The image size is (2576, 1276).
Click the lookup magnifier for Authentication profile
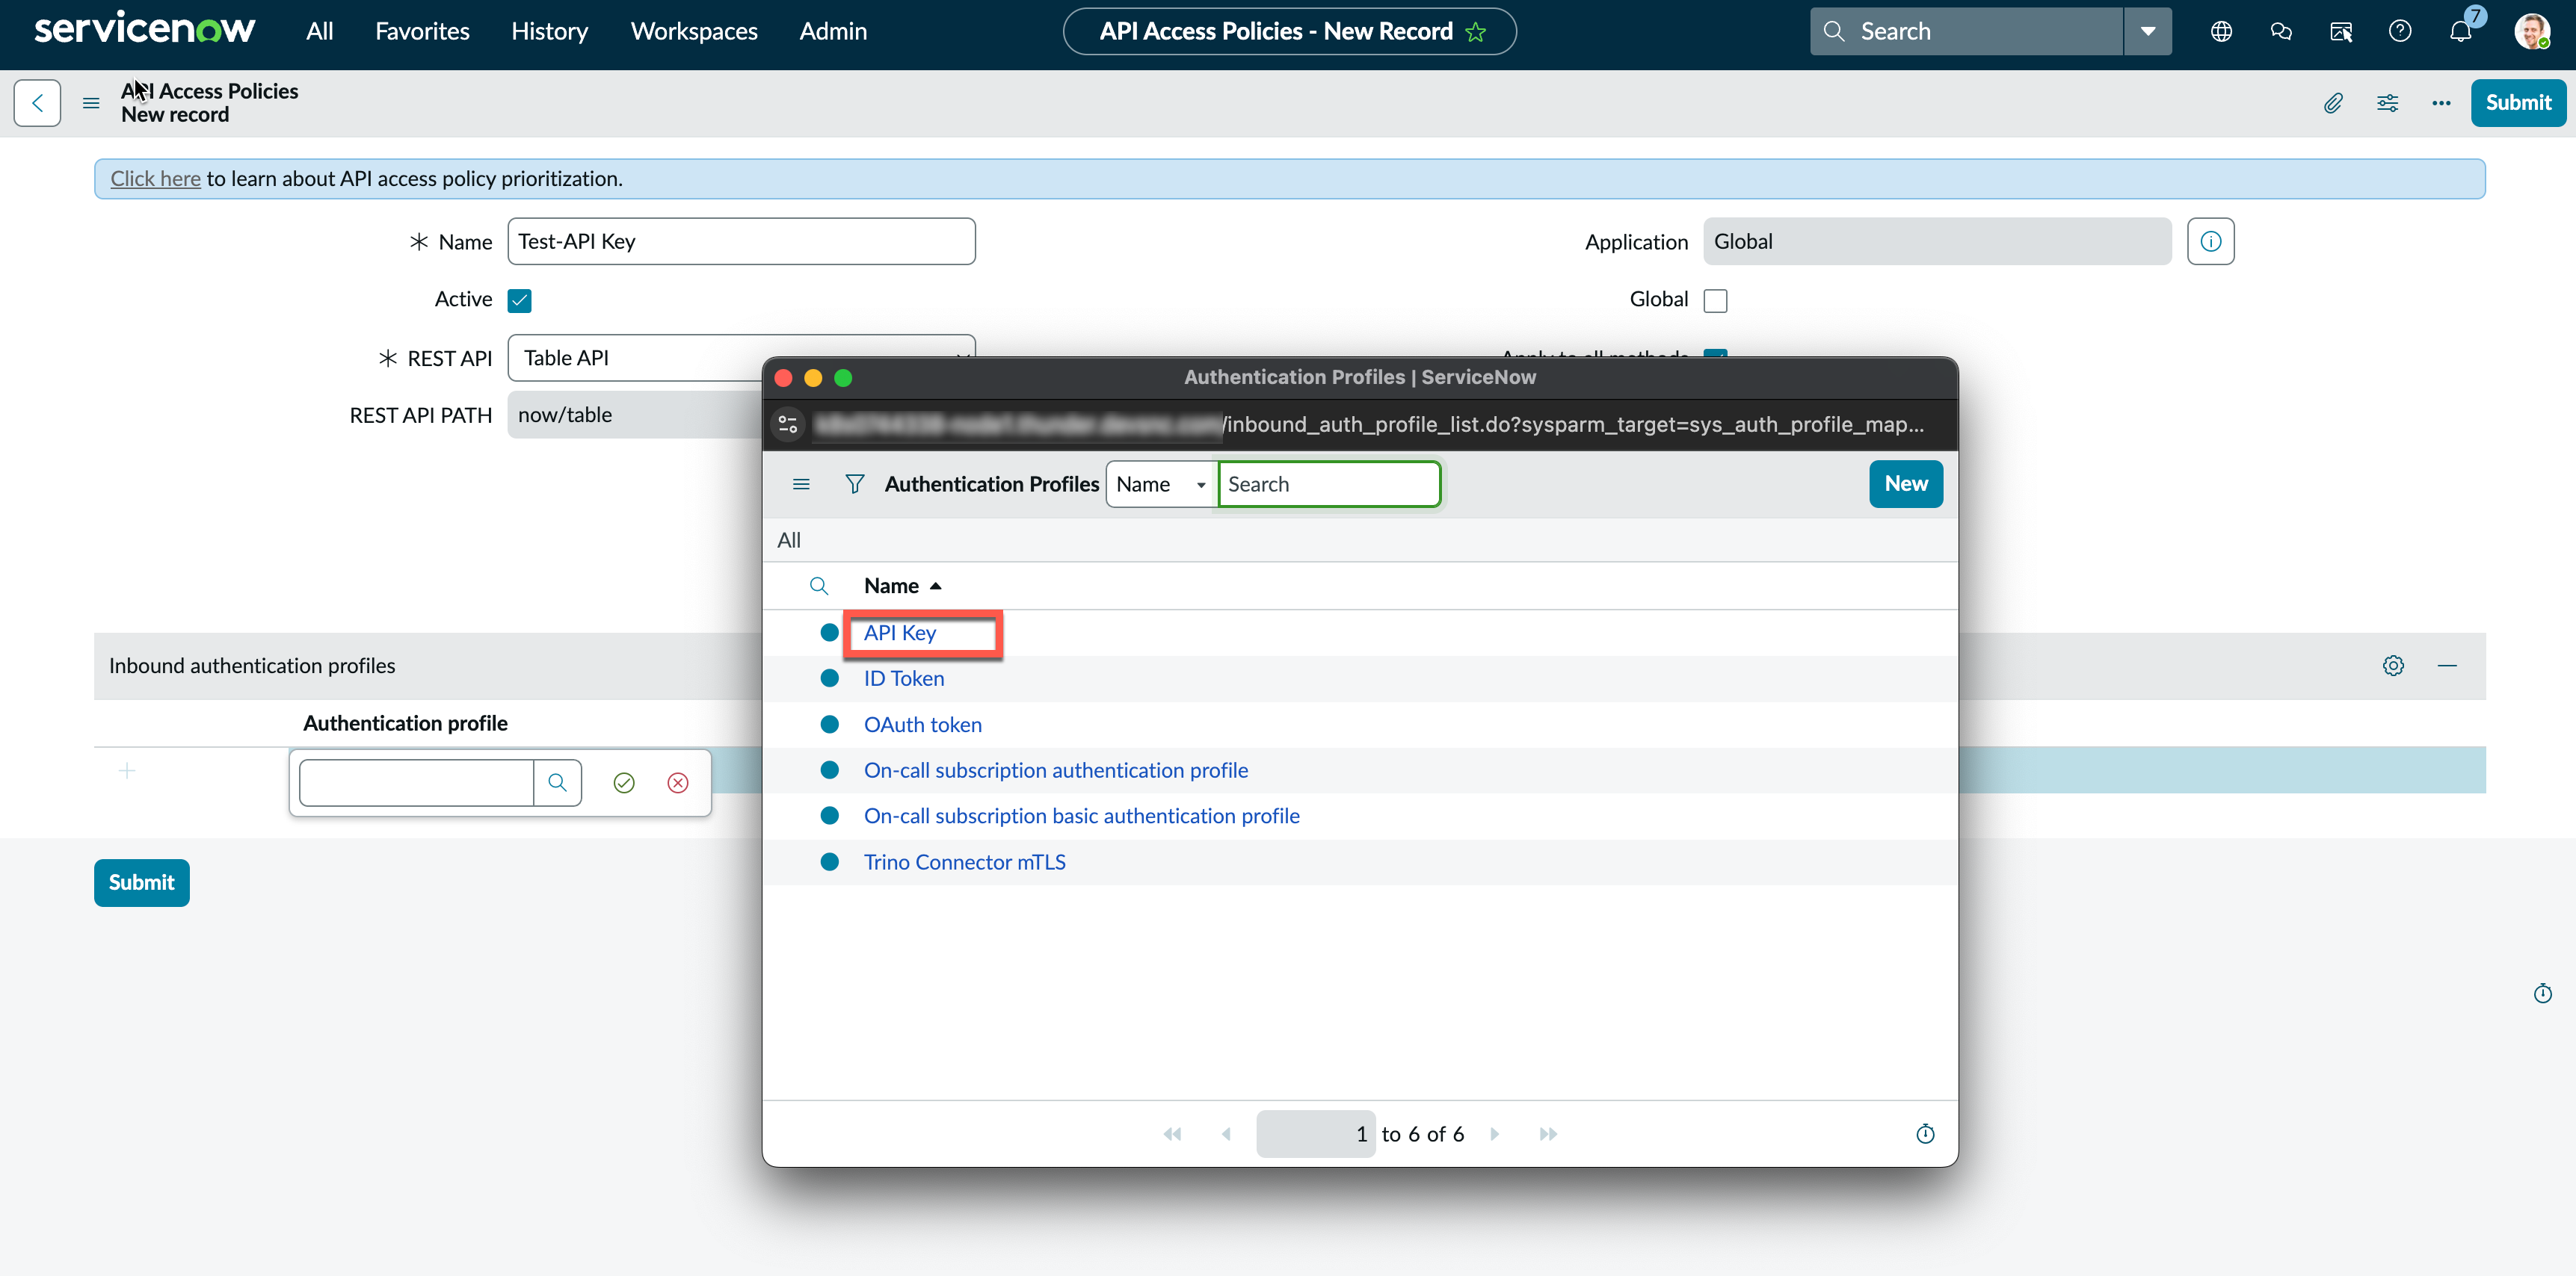click(558, 782)
